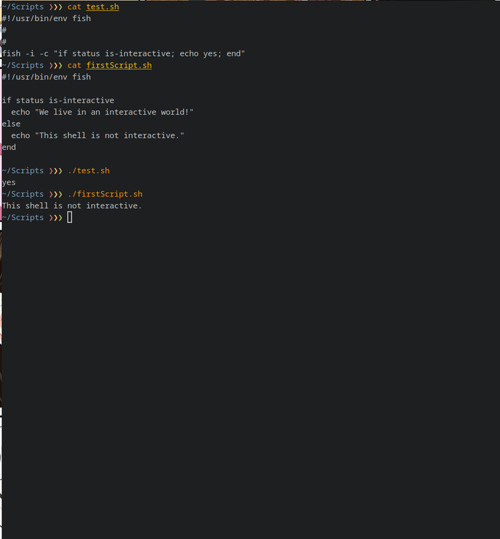The height and width of the screenshot is (539, 500).
Task: Click the ./firstScript.sh command
Action: [105, 194]
